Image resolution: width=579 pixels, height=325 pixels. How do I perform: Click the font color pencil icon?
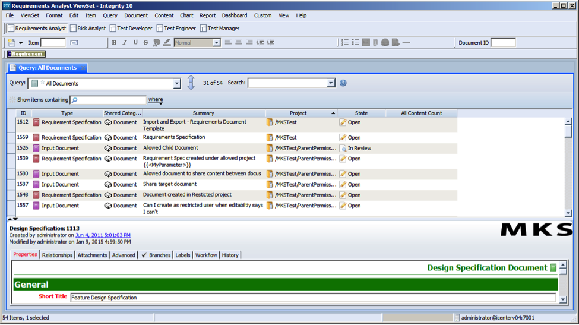pyautogui.click(x=167, y=42)
